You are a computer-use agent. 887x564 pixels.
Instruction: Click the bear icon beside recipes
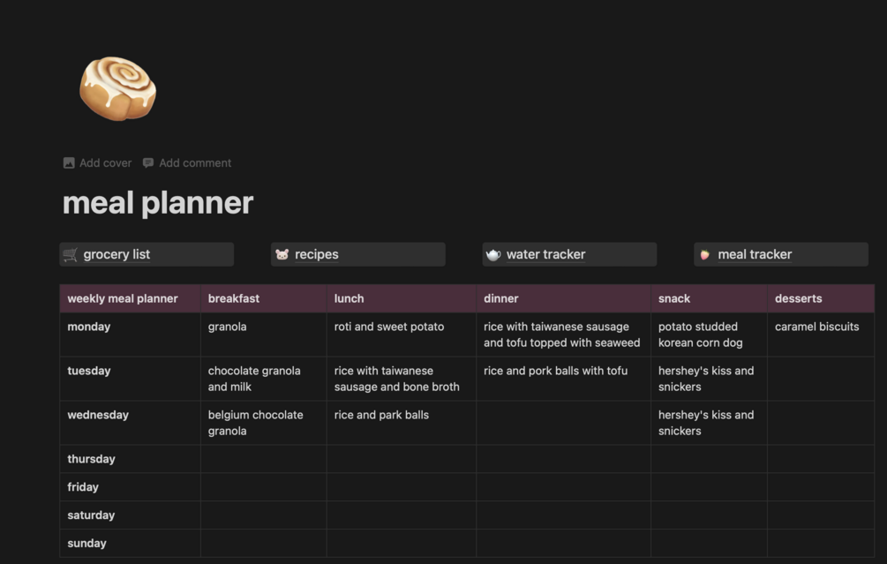[x=282, y=255]
